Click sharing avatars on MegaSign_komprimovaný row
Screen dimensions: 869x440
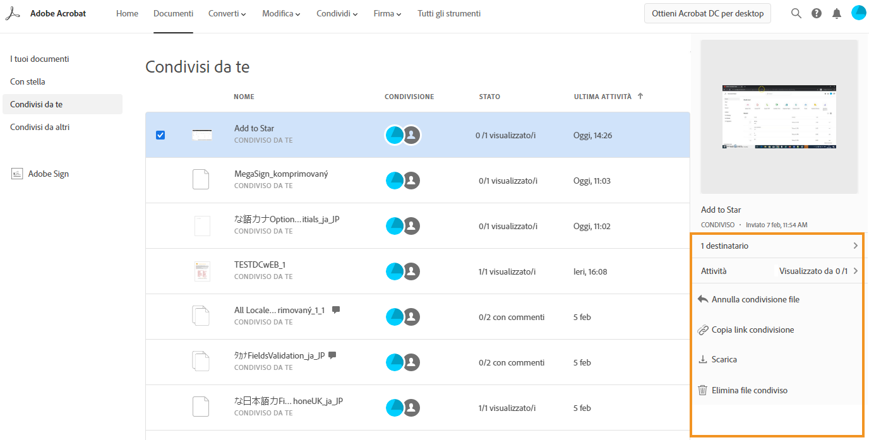[403, 181]
